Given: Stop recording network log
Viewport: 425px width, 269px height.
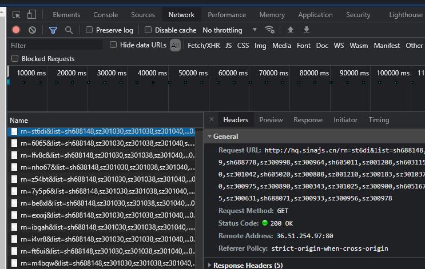Looking at the screenshot, I should pyautogui.click(x=16, y=30).
